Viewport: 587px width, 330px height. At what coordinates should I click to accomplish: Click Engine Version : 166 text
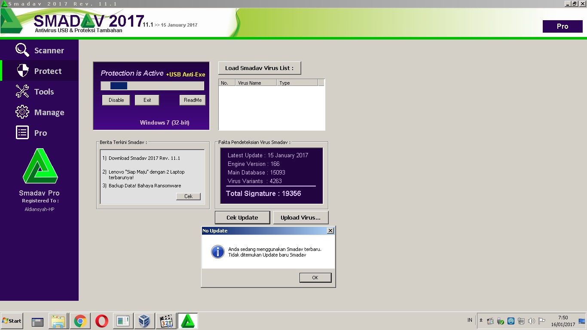(x=254, y=164)
